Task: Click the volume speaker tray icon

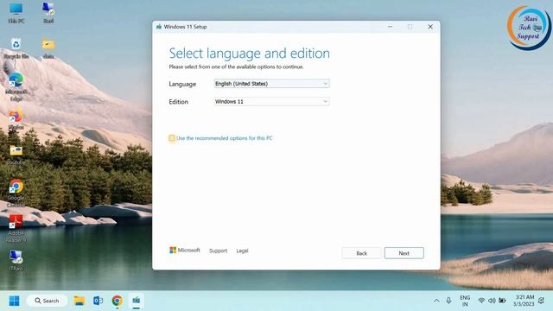Action: [x=492, y=301]
